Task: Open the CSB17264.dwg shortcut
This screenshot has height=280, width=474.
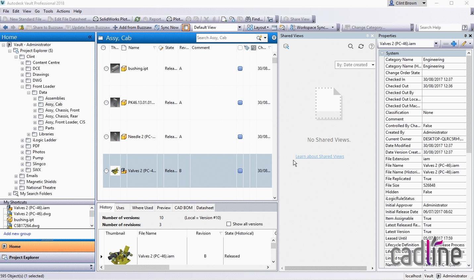Action: 26,226
